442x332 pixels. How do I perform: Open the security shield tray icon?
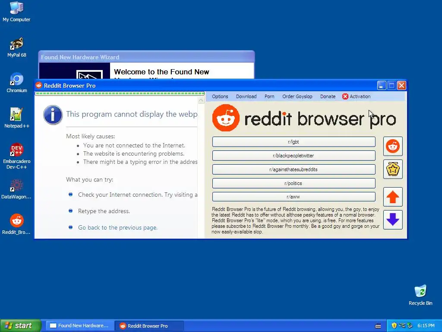click(394, 326)
